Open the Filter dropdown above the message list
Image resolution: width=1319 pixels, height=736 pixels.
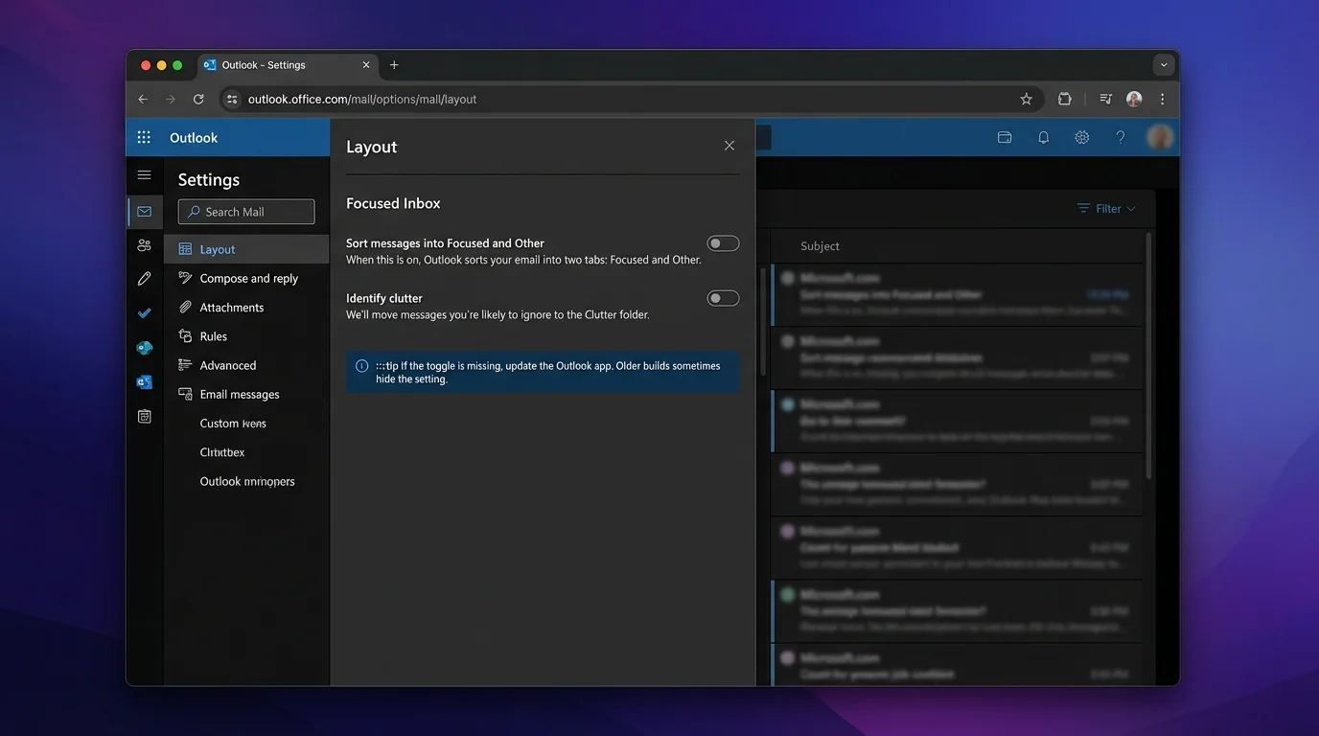click(1106, 208)
